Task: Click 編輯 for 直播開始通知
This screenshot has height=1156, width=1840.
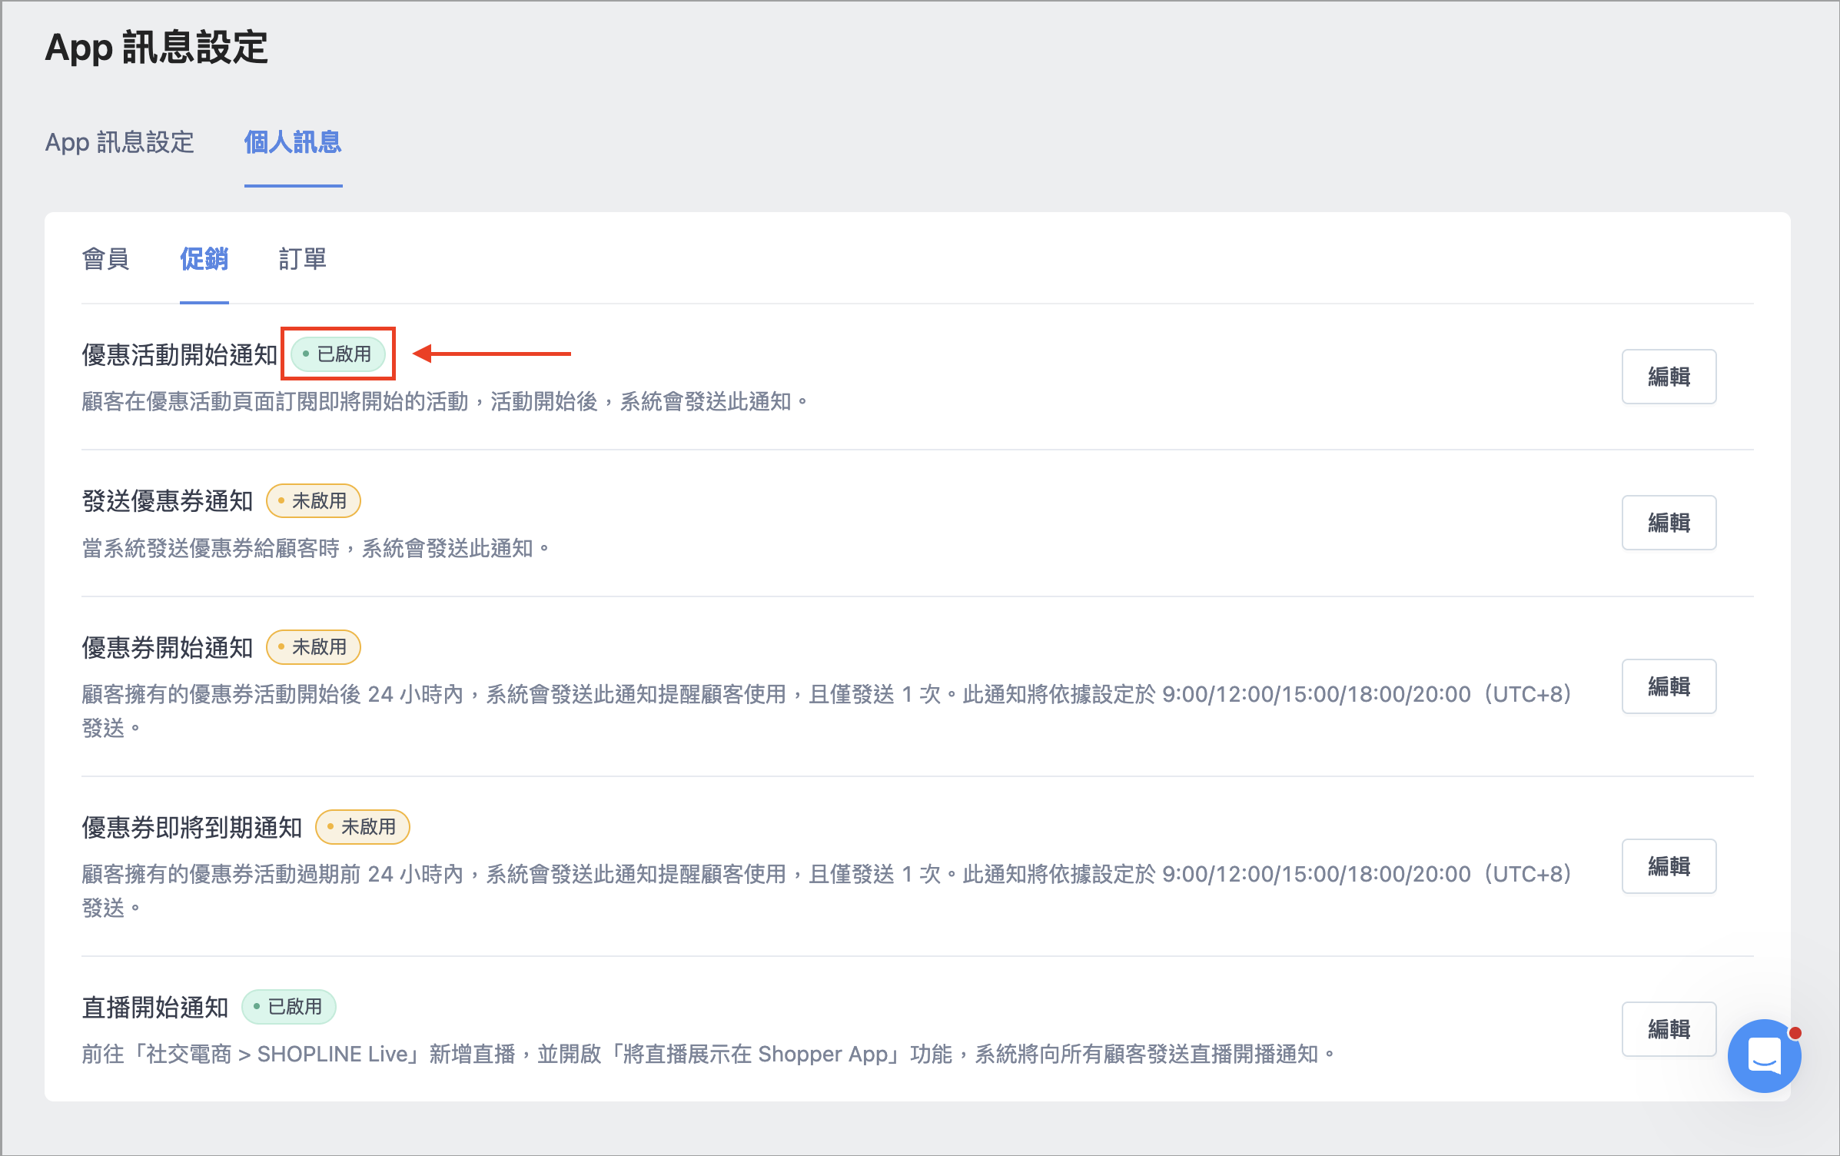Action: point(1669,1029)
